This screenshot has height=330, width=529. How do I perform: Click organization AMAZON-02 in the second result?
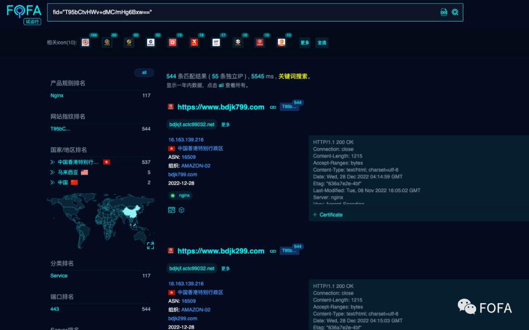(x=195, y=309)
